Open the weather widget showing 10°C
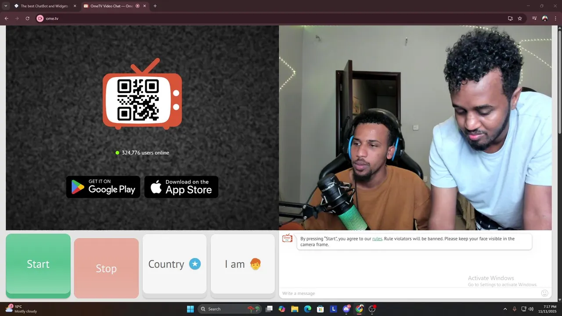Image resolution: width=562 pixels, height=316 pixels. point(21,309)
